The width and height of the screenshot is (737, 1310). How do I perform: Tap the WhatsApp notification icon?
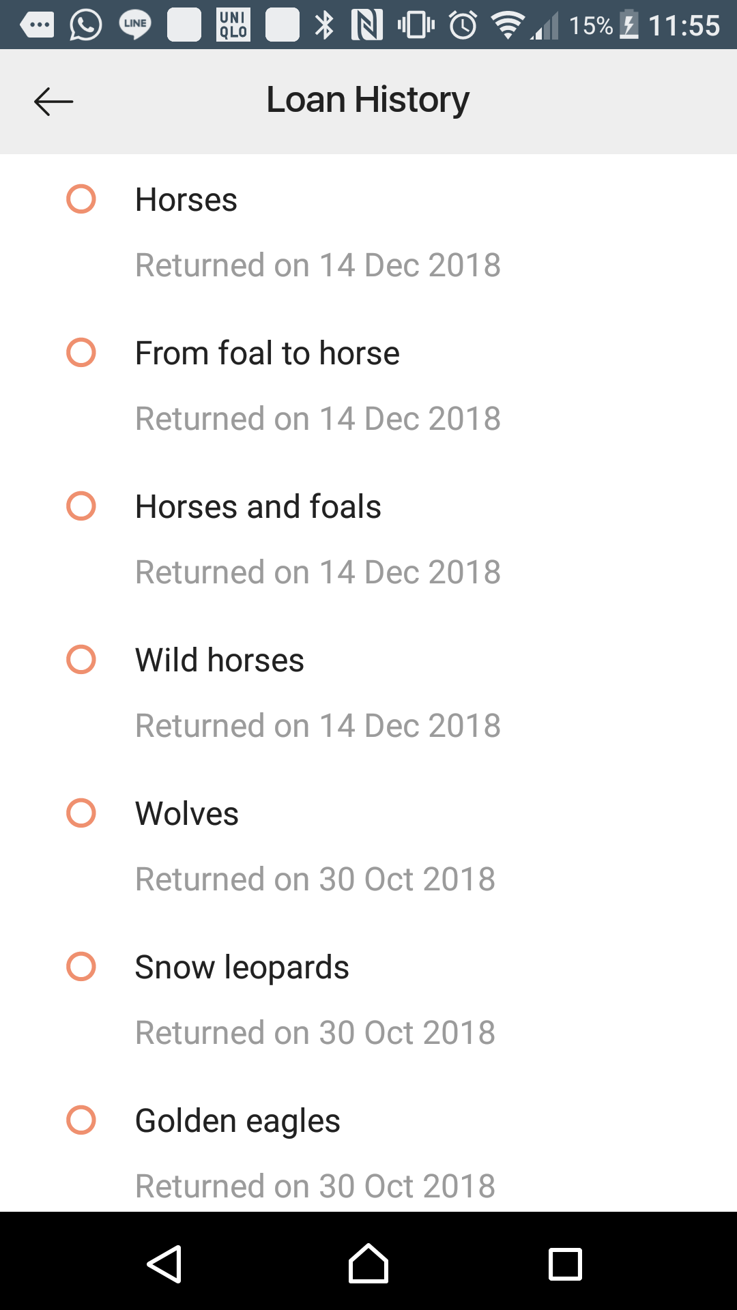86,25
